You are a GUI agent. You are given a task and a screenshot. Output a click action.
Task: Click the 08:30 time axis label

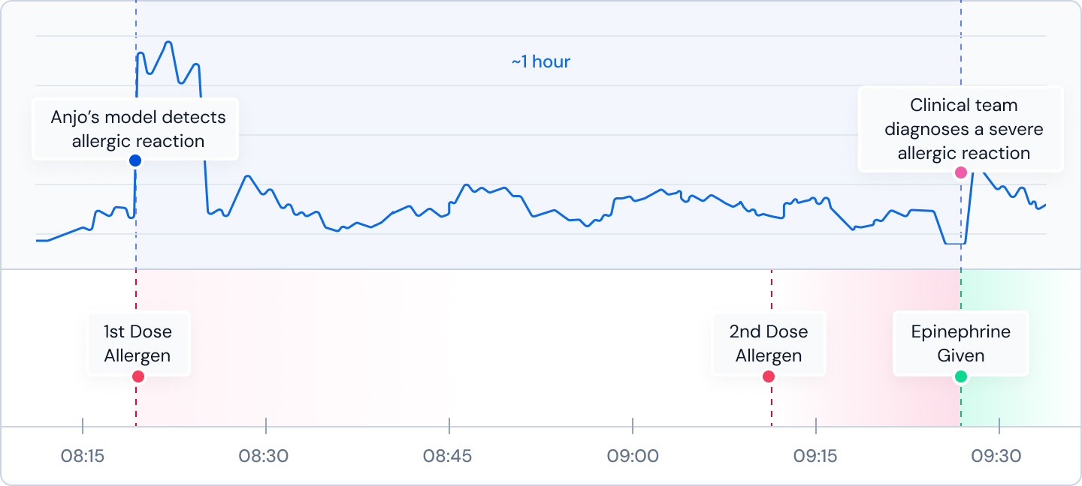click(266, 455)
